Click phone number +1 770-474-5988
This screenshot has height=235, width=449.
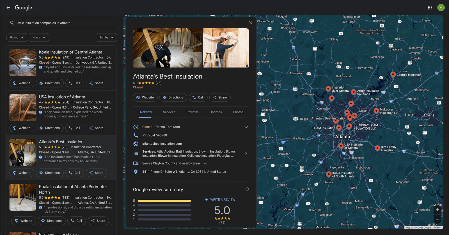155,135
